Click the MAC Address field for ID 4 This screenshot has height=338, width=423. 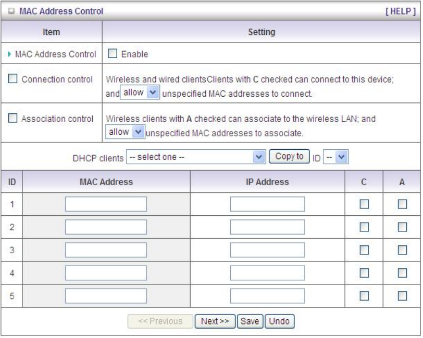(106, 273)
